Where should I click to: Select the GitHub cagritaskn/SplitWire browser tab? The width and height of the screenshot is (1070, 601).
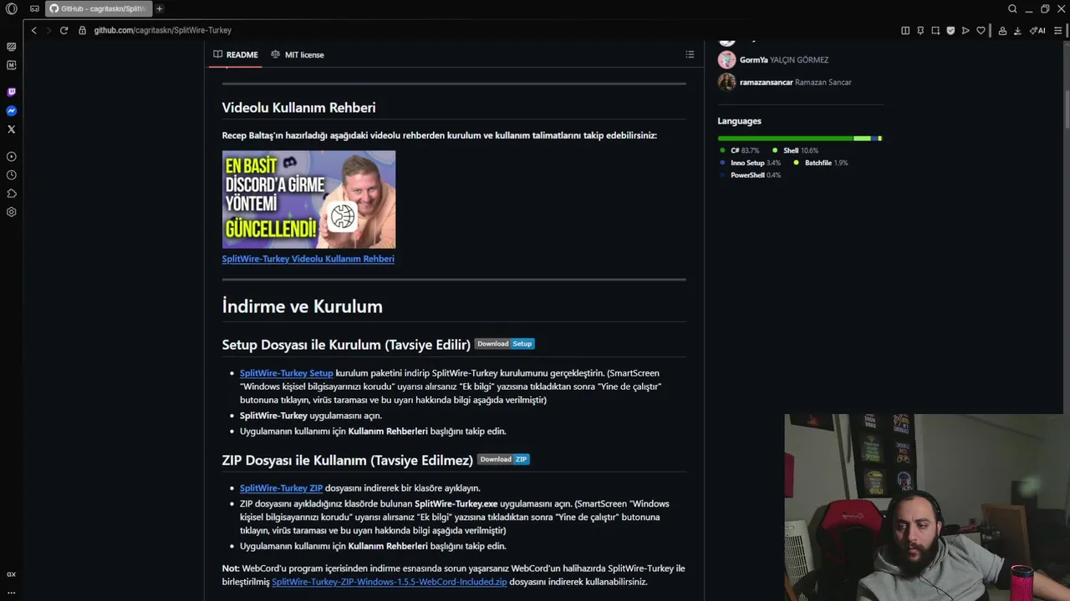point(98,9)
